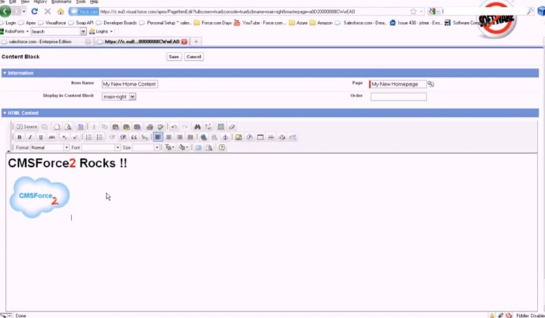Insert a smiley
This screenshot has height=318, width=545.
282,138
